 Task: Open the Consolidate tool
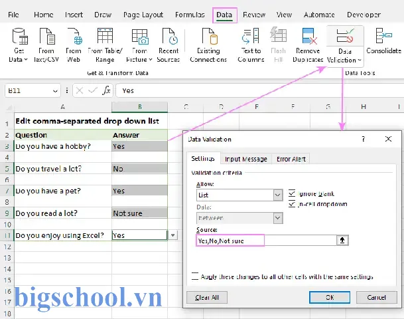coord(384,41)
